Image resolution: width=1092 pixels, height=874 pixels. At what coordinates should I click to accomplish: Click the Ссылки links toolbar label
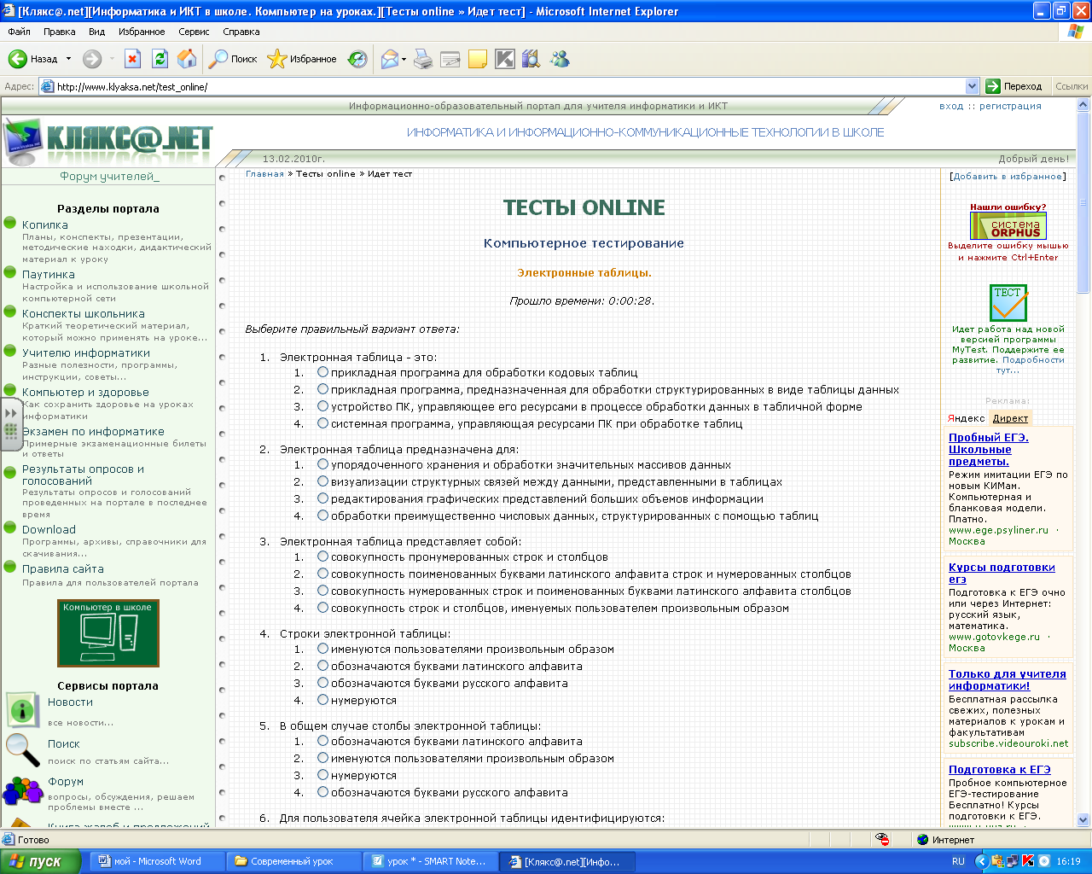coord(1072,86)
